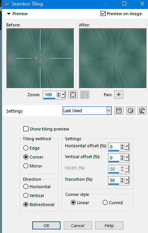This screenshot has height=233, width=148.
Task: Click the Fit image to window icon
Action: click(x=73, y=95)
